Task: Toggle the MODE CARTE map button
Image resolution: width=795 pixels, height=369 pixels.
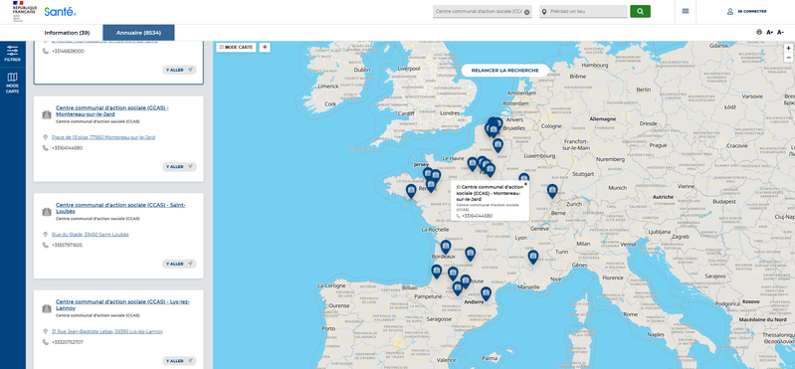Action: click(x=236, y=47)
